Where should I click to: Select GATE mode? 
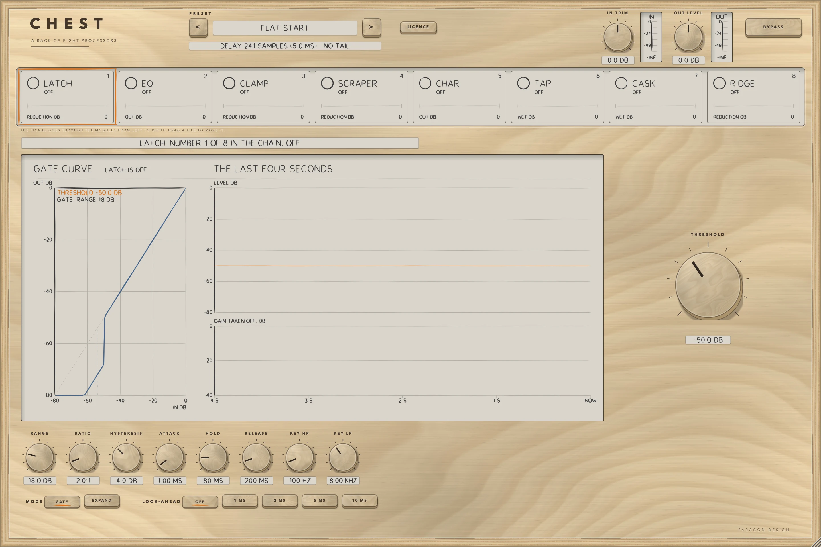point(62,502)
